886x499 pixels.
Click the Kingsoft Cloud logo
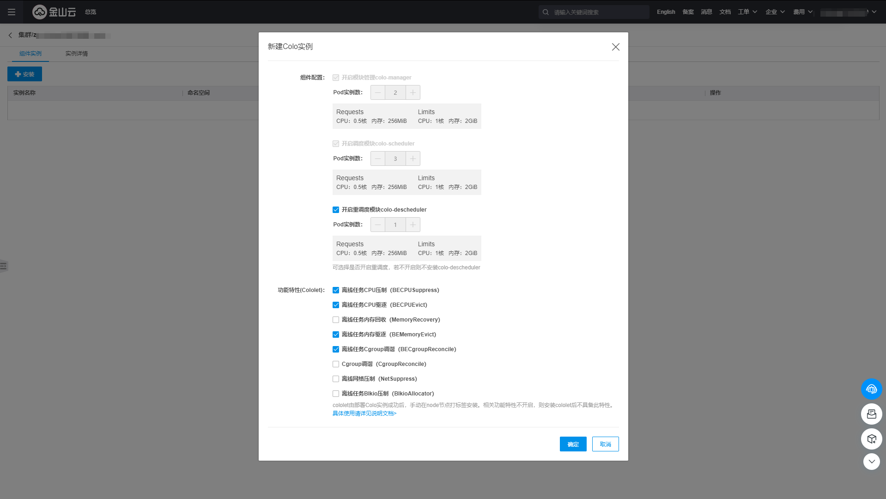coord(54,12)
